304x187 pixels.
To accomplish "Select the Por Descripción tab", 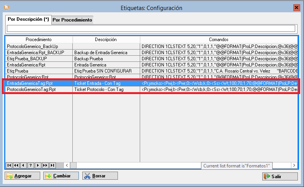I will point(28,19).
